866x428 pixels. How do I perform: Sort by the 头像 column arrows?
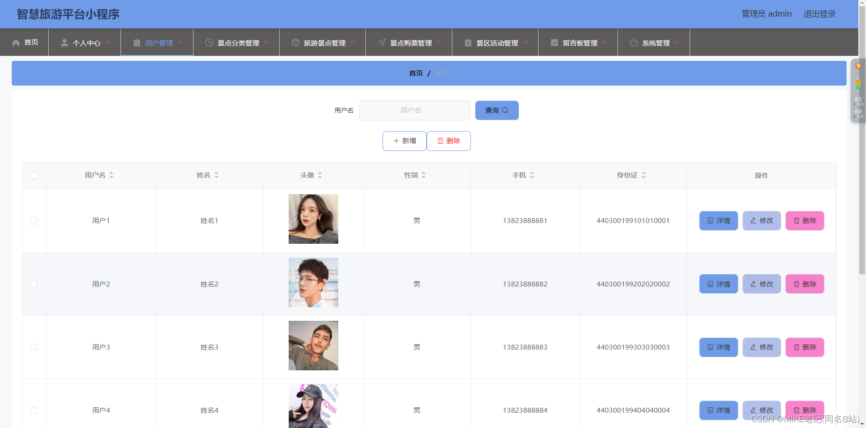click(320, 175)
